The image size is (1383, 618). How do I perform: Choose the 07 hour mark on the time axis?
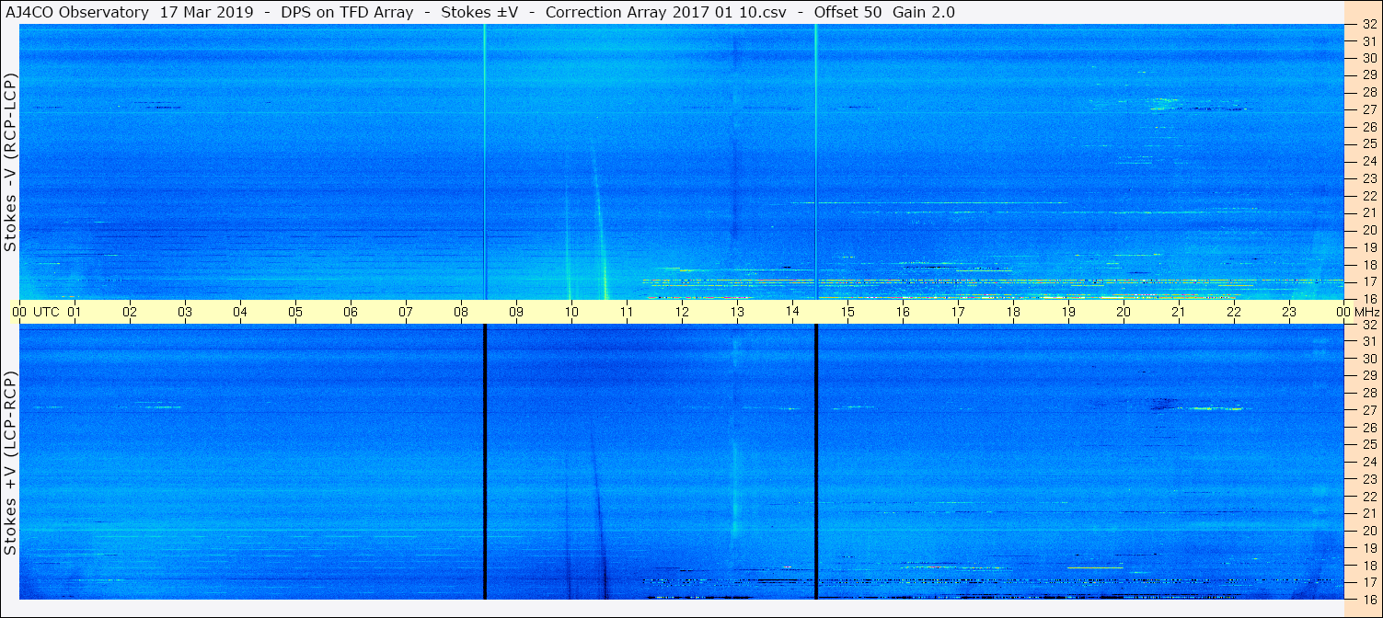click(406, 312)
